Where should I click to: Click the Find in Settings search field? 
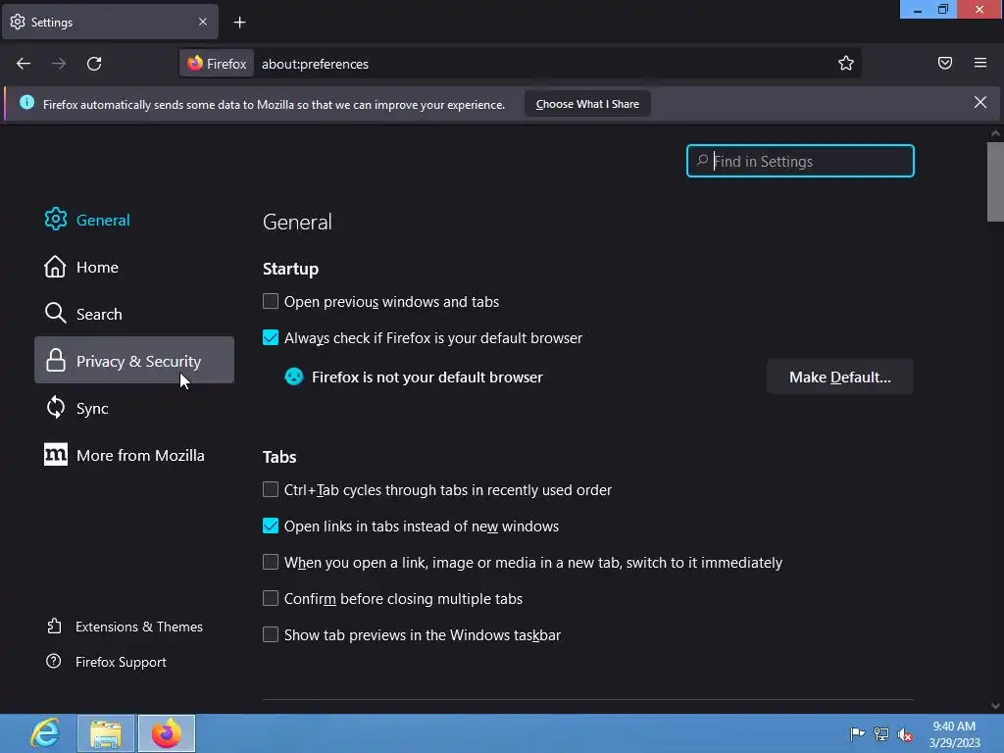tap(800, 161)
